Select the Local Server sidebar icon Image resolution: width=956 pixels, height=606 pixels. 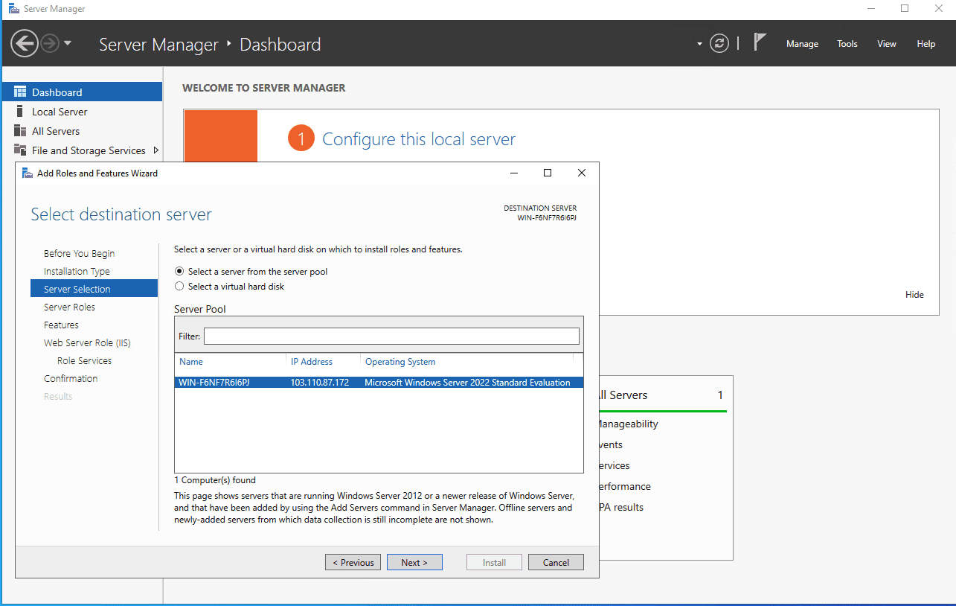[20, 112]
